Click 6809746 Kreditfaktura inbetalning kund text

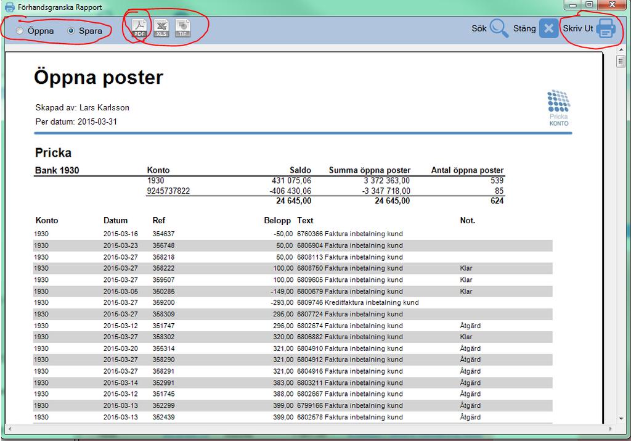pyautogui.click(x=358, y=302)
